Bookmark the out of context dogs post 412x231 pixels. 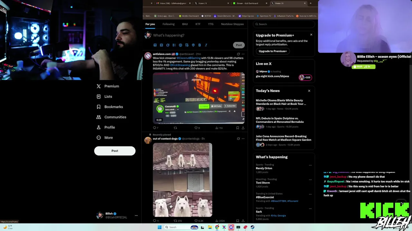click(x=238, y=221)
